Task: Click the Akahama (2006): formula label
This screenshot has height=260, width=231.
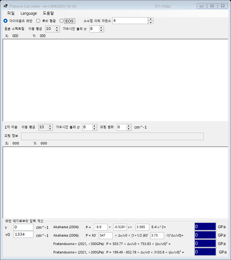Action: click(66, 235)
